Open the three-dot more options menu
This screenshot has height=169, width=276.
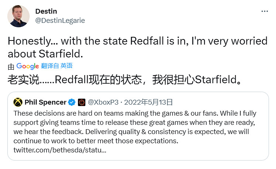tap(265, 11)
